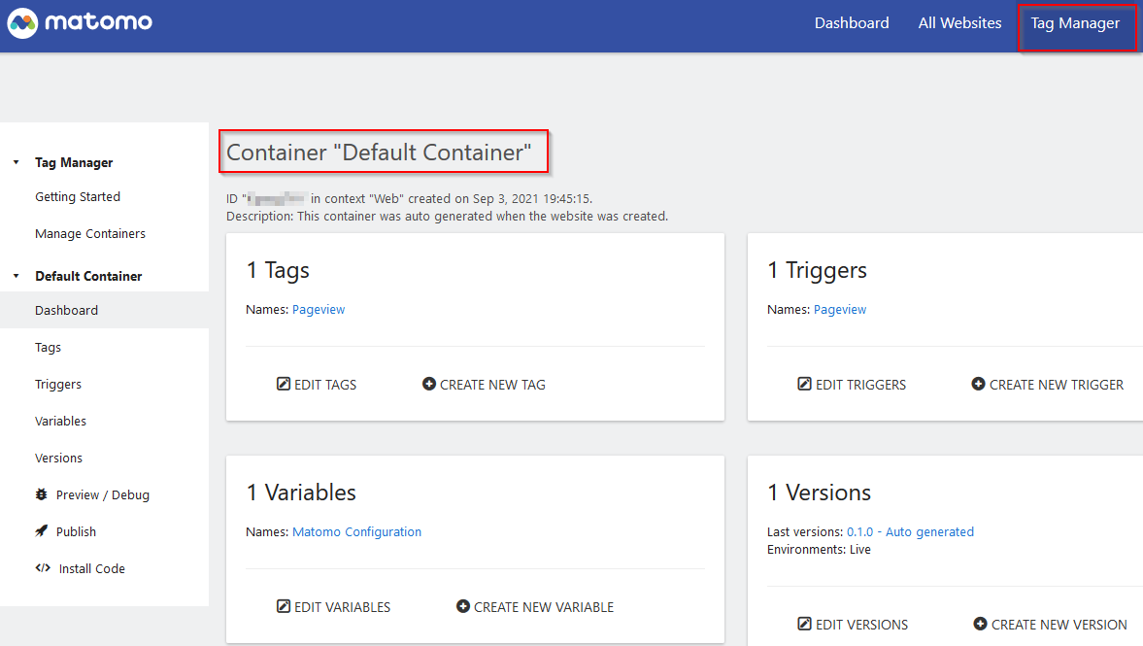1143x646 pixels.
Task: Select Triggers in the sidebar
Action: [58, 385]
